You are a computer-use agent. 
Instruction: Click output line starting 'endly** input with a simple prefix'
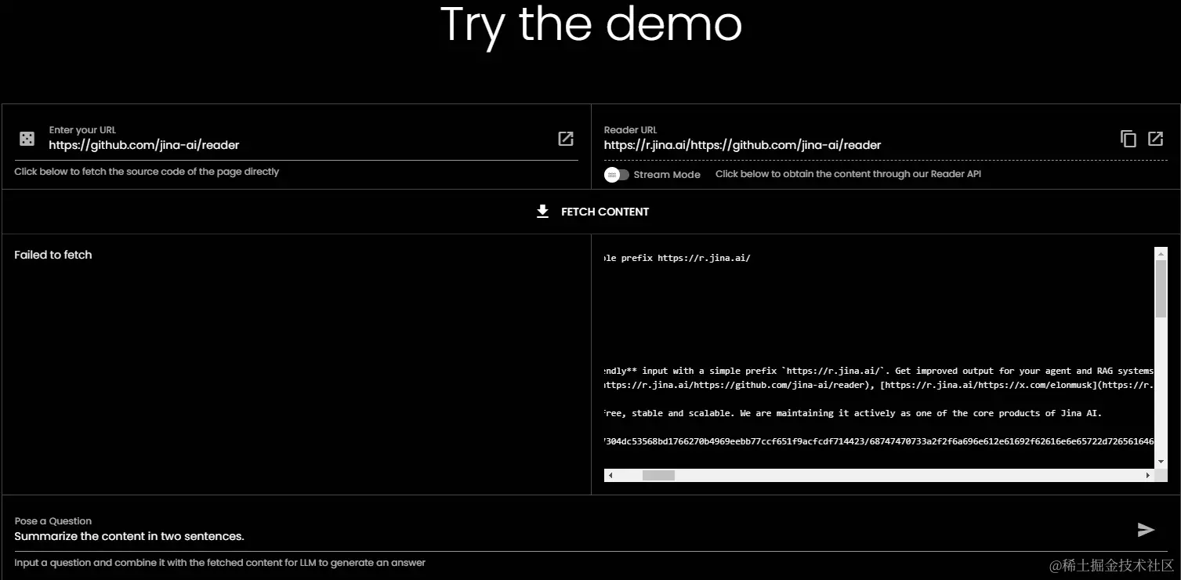[879, 371]
